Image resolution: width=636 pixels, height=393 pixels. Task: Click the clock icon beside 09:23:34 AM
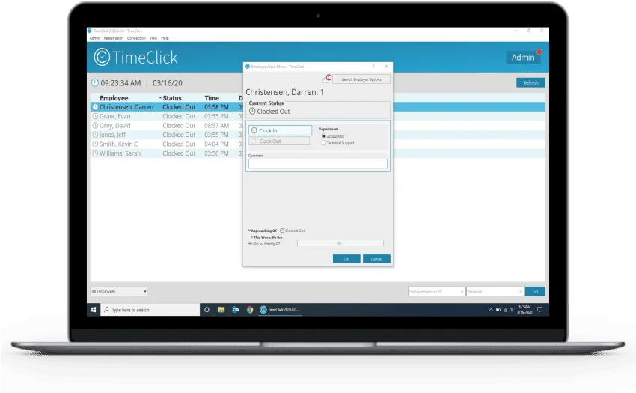click(x=95, y=83)
